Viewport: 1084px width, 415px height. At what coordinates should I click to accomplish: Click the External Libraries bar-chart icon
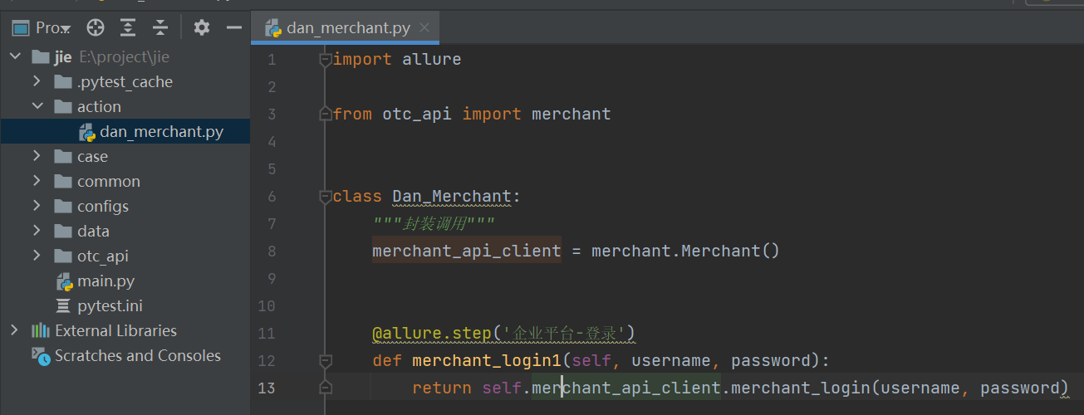(40, 330)
